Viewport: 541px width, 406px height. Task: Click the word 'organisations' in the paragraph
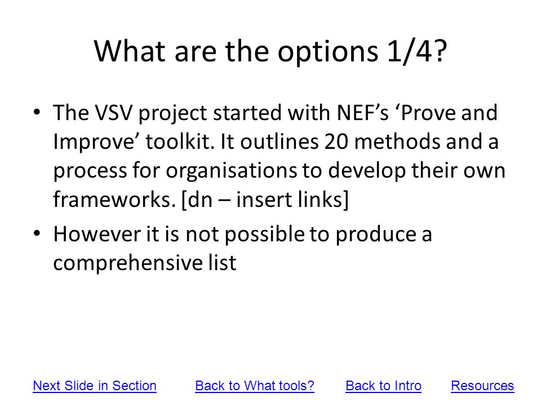point(232,171)
